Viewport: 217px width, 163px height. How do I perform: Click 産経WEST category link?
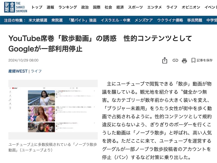coord(18,71)
